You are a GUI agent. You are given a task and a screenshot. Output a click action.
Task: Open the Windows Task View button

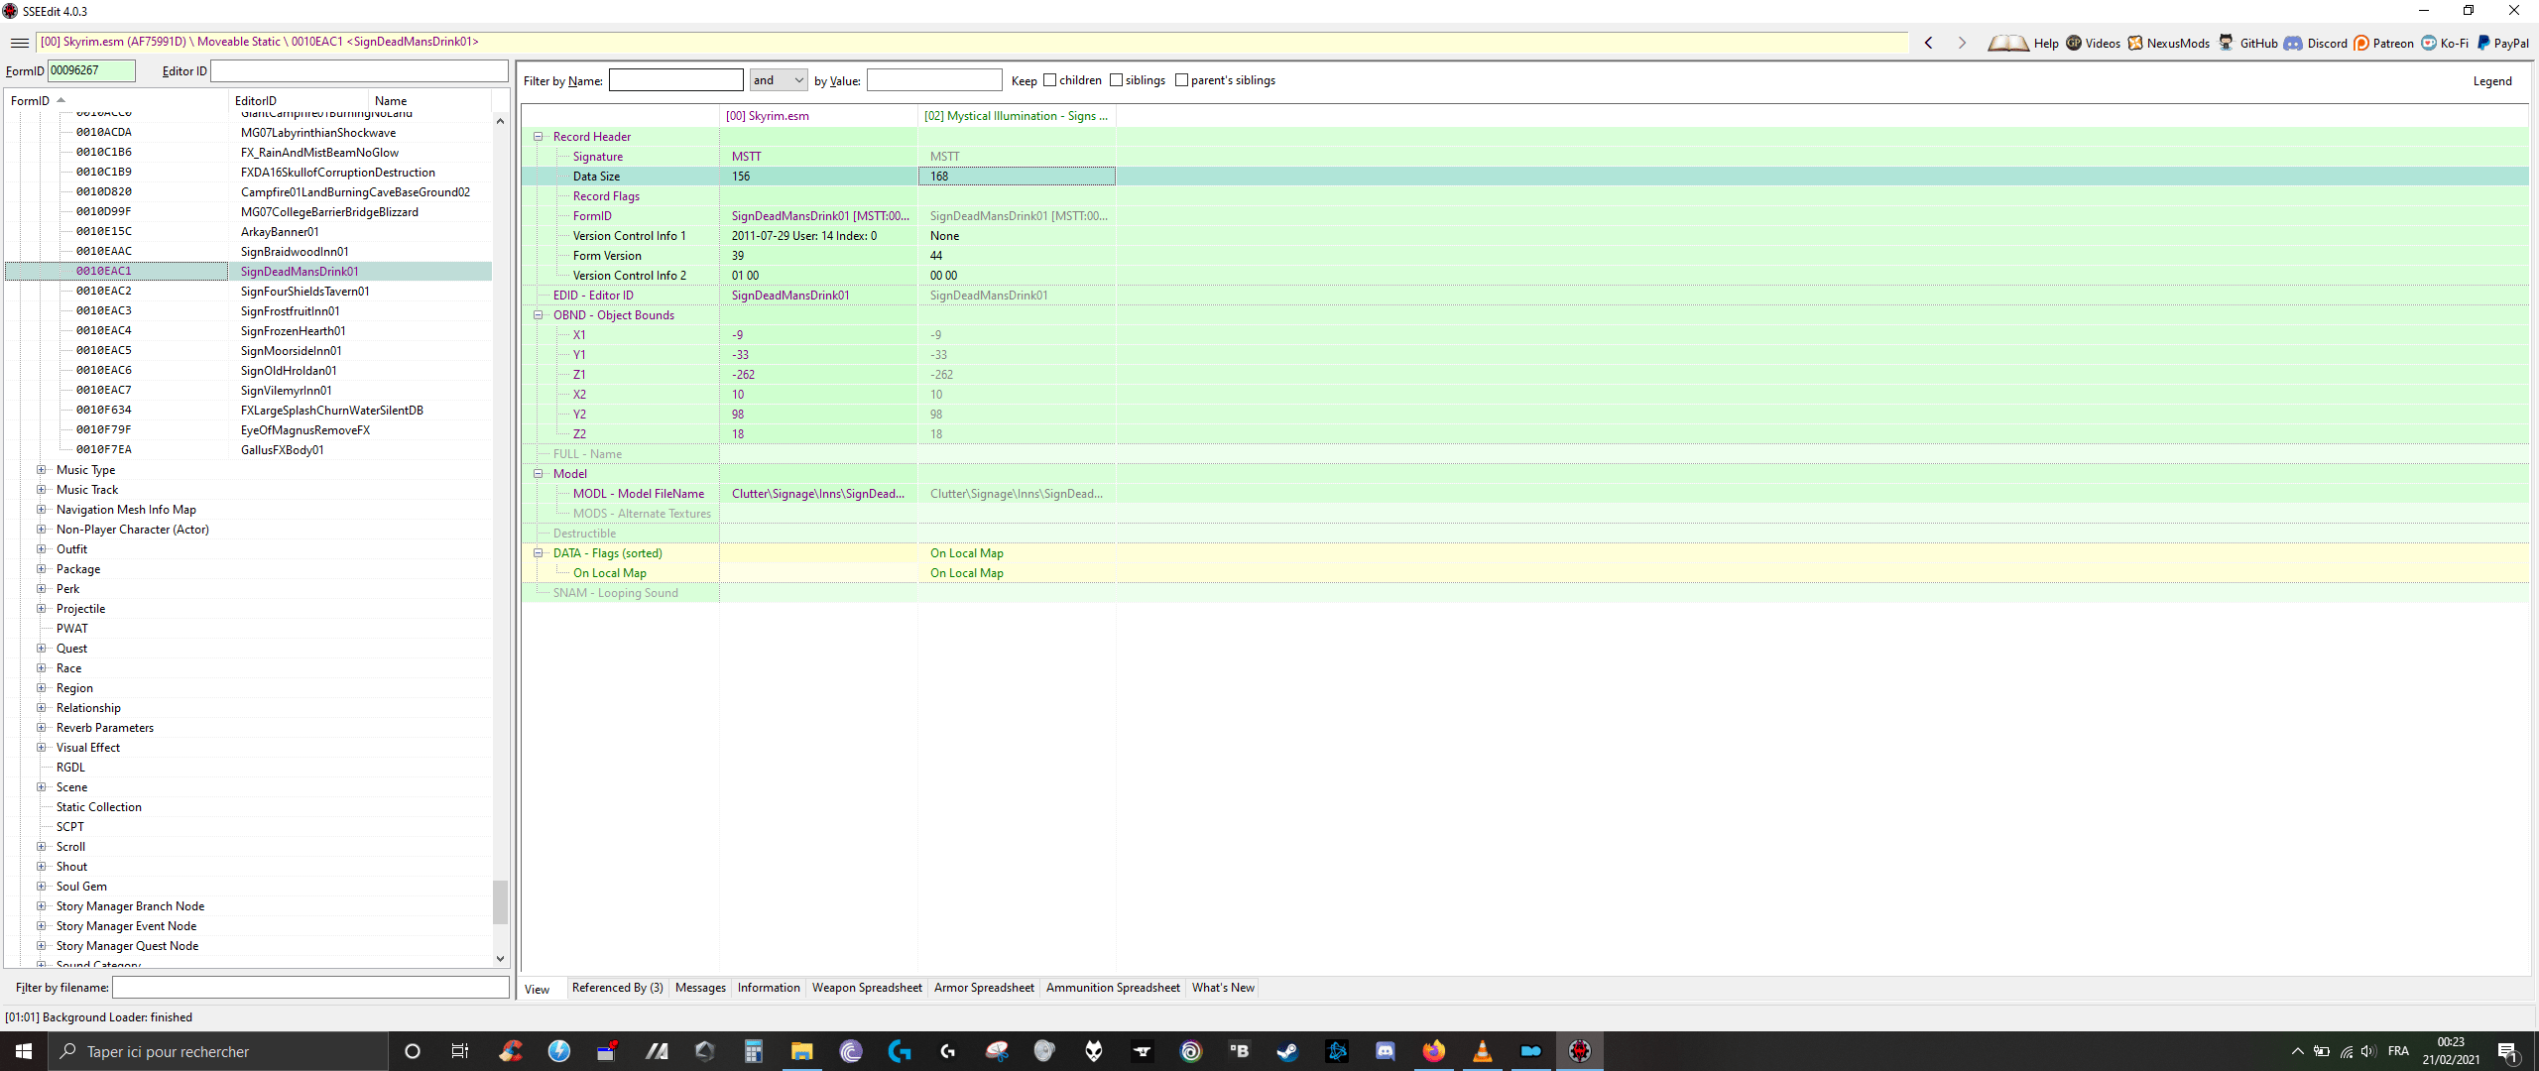(460, 1051)
